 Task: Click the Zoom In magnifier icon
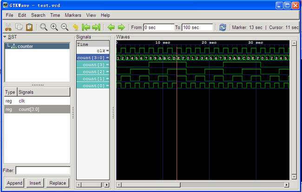point(54,27)
